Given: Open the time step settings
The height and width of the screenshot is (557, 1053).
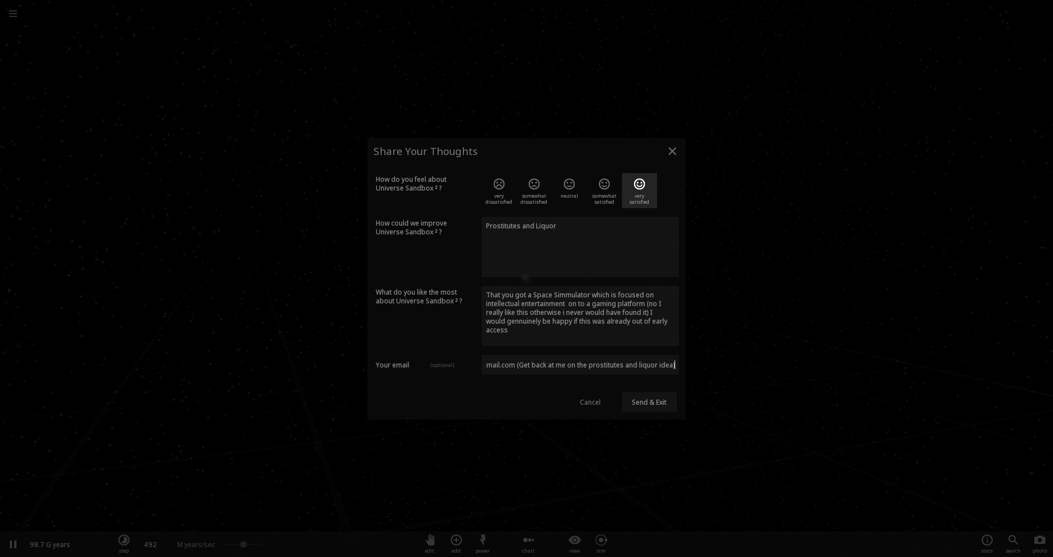Looking at the screenshot, I should pos(124,543).
